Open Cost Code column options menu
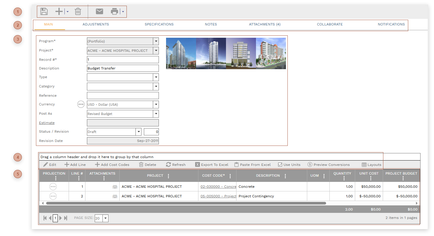The width and height of the screenshot is (434, 236). click(x=230, y=176)
